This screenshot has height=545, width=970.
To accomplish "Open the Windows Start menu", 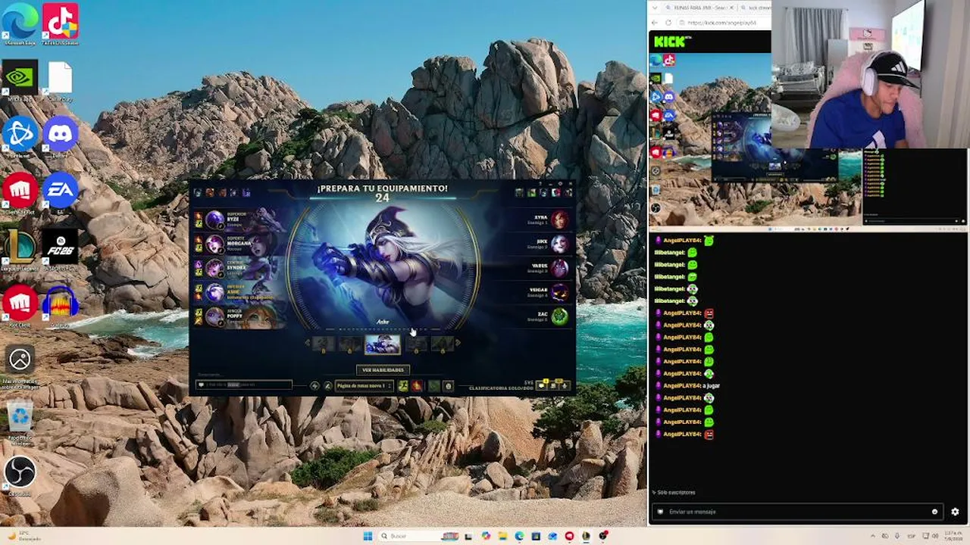I will click(x=368, y=536).
